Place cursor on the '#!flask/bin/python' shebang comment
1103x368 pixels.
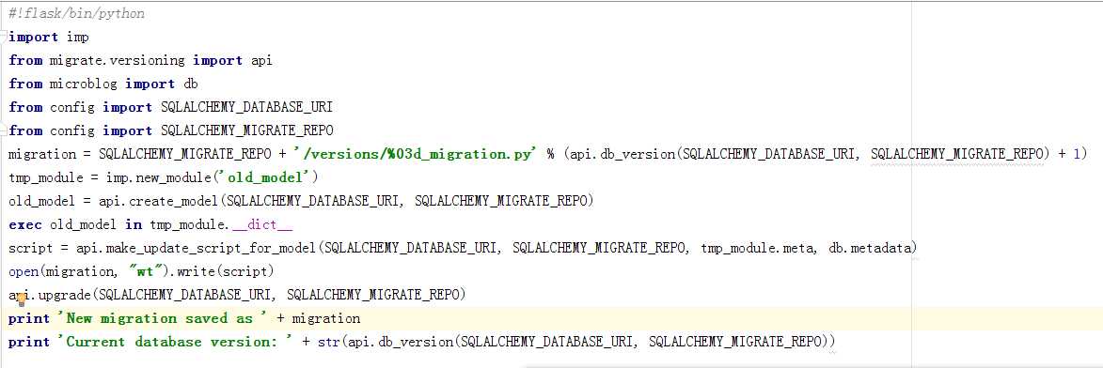(77, 14)
